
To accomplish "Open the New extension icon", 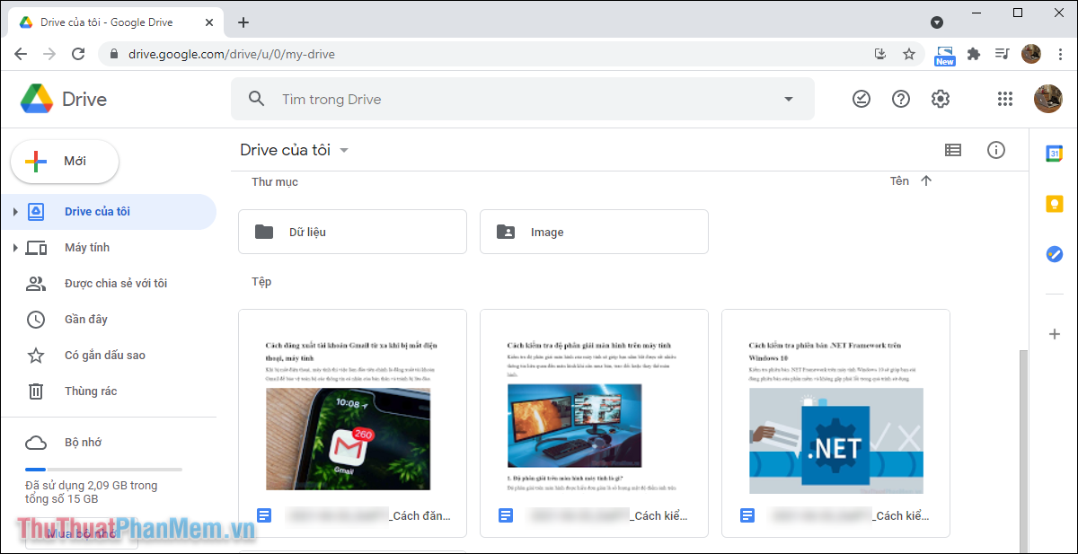I will 945,56.
